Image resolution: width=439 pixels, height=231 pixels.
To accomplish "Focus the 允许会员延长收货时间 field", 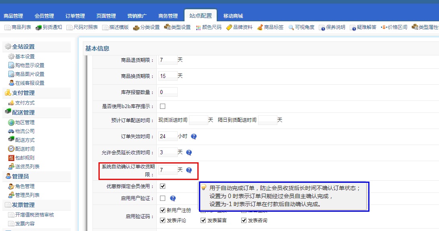I will (x=168, y=152).
